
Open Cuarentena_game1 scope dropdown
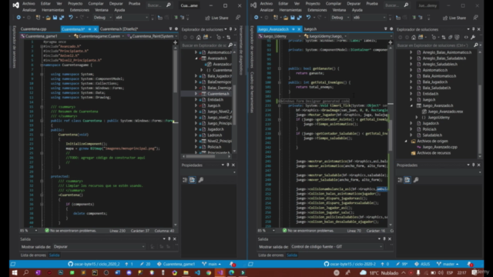46,36
